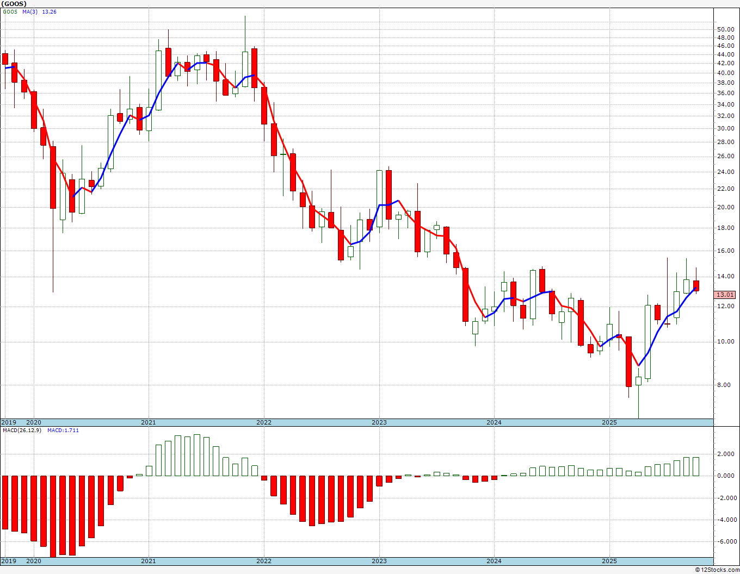740x574 pixels.
Task: Click the 13.26 moving average value
Action: (49, 12)
